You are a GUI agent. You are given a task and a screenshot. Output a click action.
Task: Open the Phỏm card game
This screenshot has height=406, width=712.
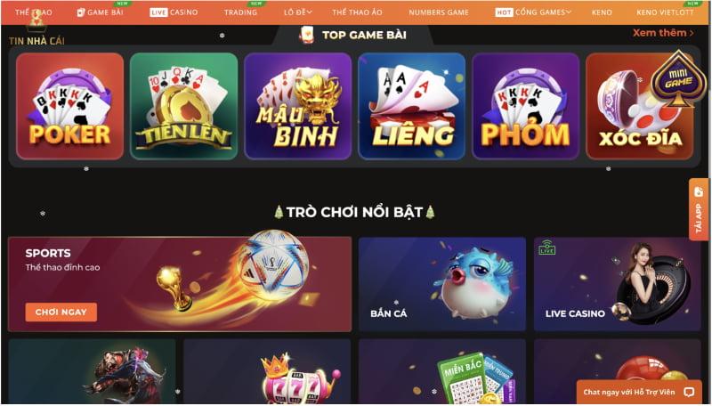(526, 106)
